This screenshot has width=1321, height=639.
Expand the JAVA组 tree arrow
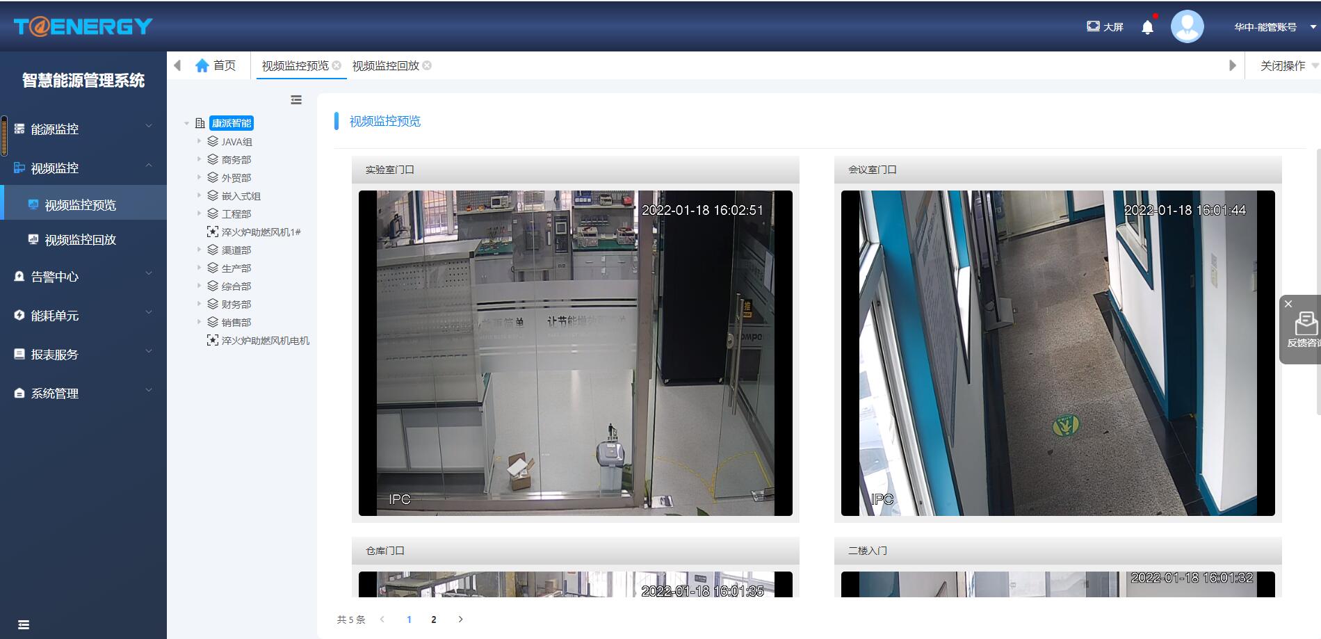tap(199, 141)
